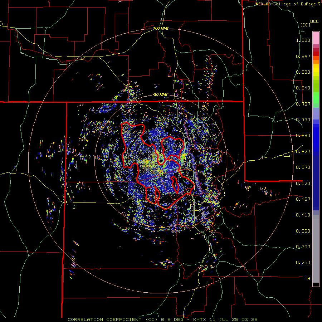Click the 0.253 scale value

click(x=303, y=263)
